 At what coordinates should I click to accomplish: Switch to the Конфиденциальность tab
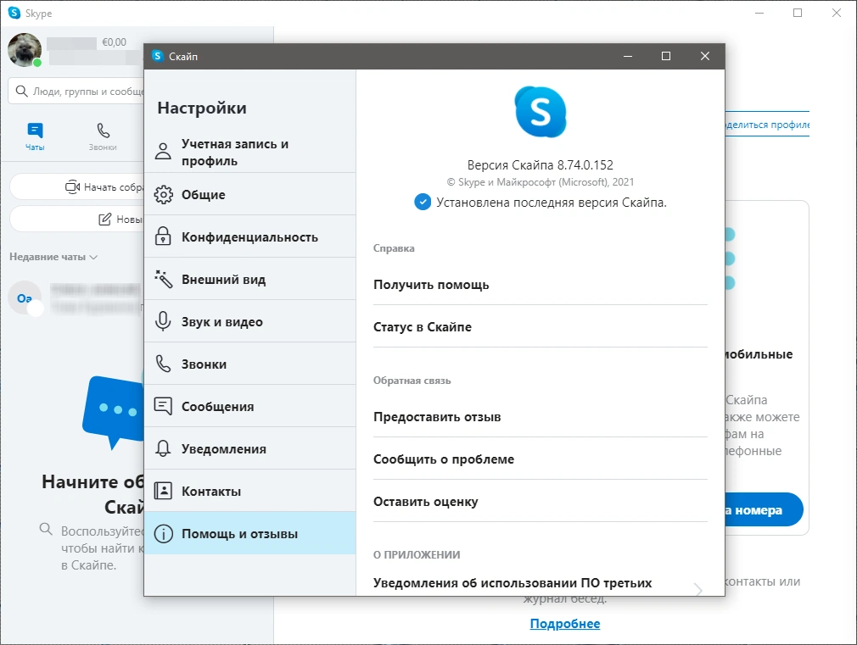[x=250, y=236]
